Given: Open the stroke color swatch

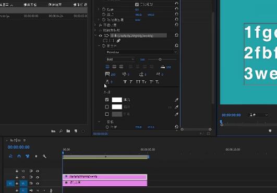Looking at the screenshot, I should [117, 107].
